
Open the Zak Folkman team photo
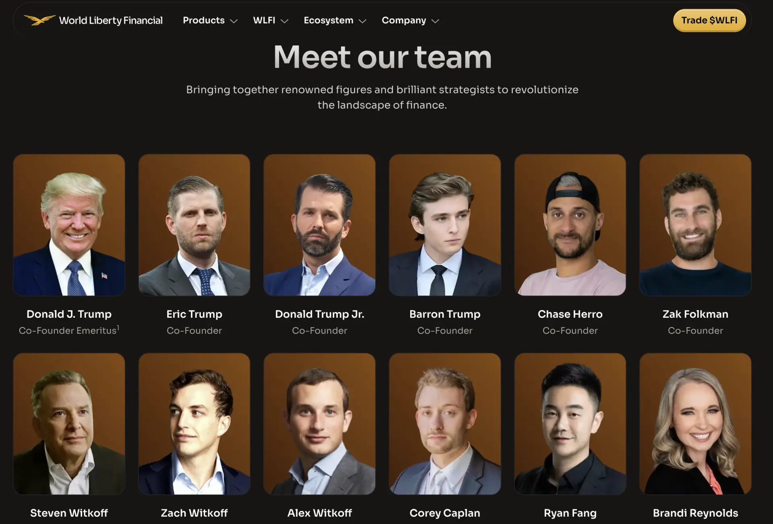695,225
